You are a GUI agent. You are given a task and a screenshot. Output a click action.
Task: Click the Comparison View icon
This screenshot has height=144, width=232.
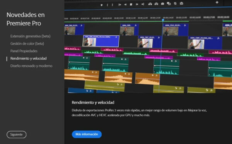(x=169, y=3)
